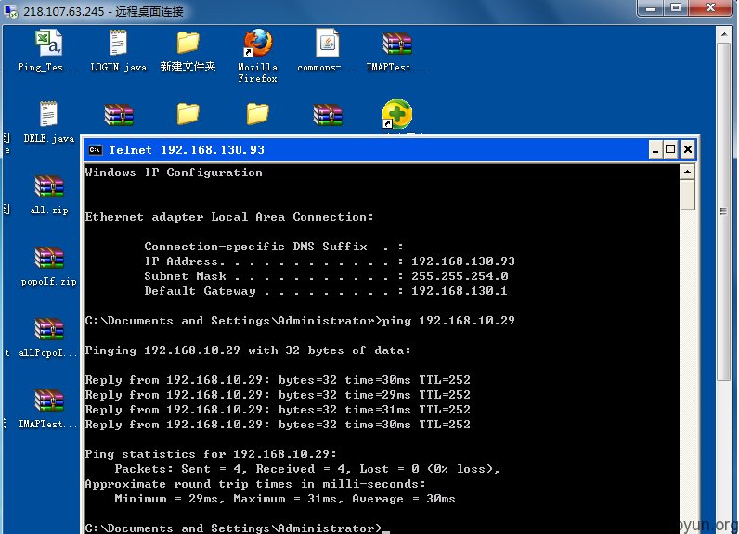This screenshot has width=739, height=534.
Task: Select the LOGIN.java file icon
Action: (118, 44)
